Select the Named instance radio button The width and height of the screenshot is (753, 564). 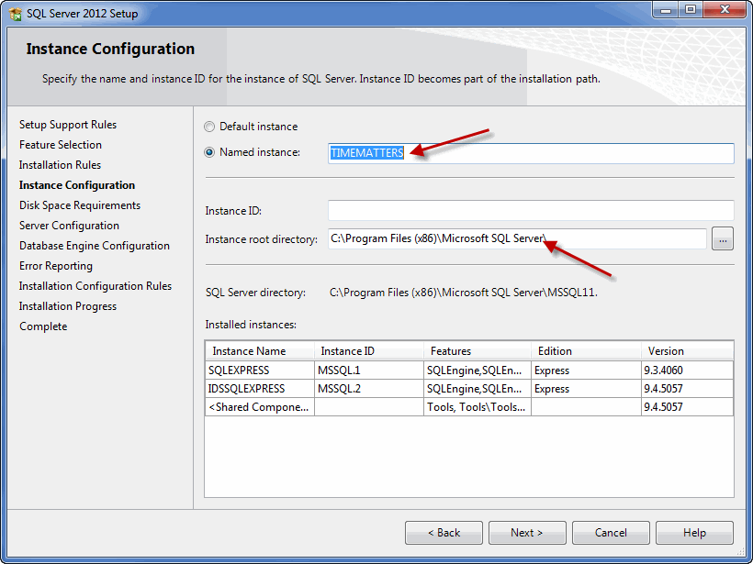coord(210,152)
